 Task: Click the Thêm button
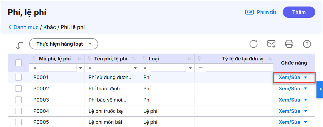(x=299, y=12)
